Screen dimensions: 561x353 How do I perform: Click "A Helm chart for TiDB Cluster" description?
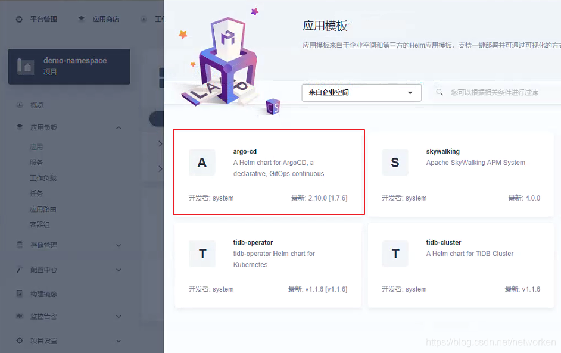470,254
